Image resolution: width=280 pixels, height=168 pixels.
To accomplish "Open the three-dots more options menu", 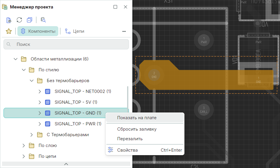I will coord(124,31).
